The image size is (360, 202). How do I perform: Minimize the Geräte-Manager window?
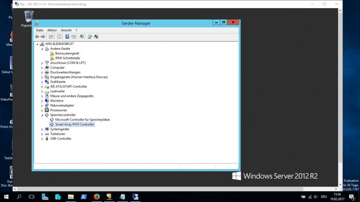click(x=216, y=22)
